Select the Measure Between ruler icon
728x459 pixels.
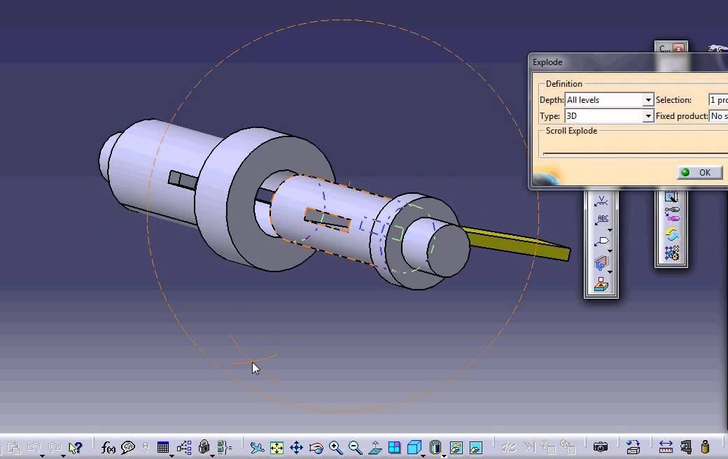666,447
